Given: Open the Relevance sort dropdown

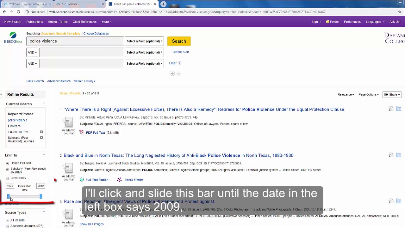Looking at the screenshot, I should coord(346,94).
